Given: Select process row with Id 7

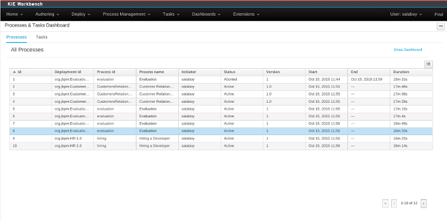Looking at the screenshot, I should coord(221,123).
